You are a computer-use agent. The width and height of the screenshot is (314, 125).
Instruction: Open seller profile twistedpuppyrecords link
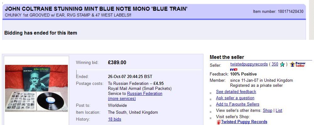[249, 64]
